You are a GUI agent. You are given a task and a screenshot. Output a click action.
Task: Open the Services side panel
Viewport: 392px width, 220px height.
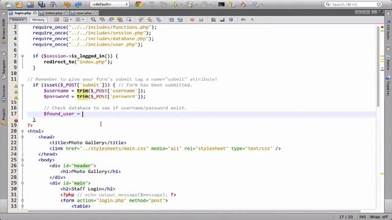click(x=4, y=94)
